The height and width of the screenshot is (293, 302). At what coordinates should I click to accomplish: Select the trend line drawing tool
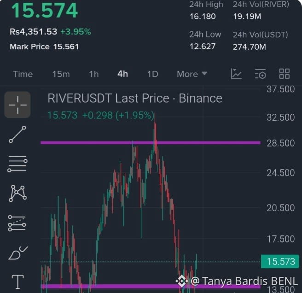17,135
